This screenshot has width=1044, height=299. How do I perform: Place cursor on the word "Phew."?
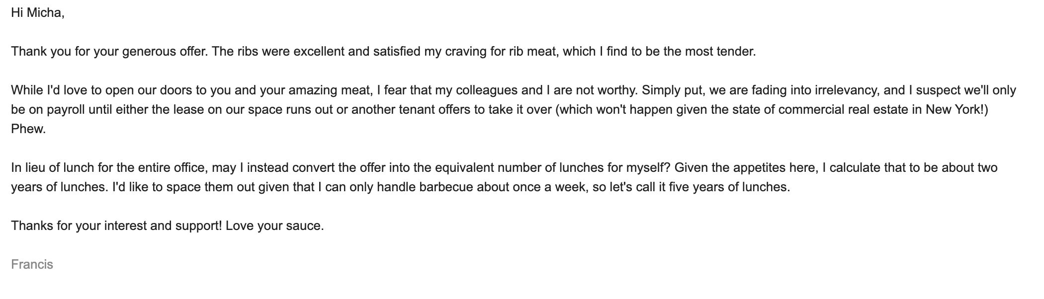pos(28,129)
